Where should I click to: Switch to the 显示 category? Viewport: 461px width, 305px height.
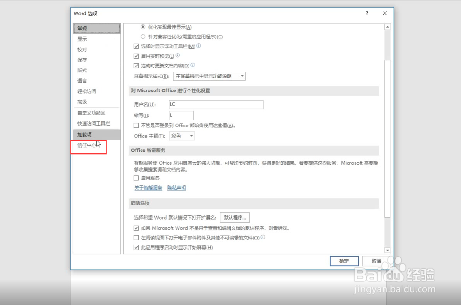coord(97,39)
